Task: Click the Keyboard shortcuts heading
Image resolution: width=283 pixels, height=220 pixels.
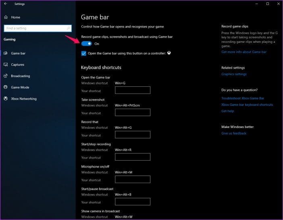Action: (x=101, y=67)
